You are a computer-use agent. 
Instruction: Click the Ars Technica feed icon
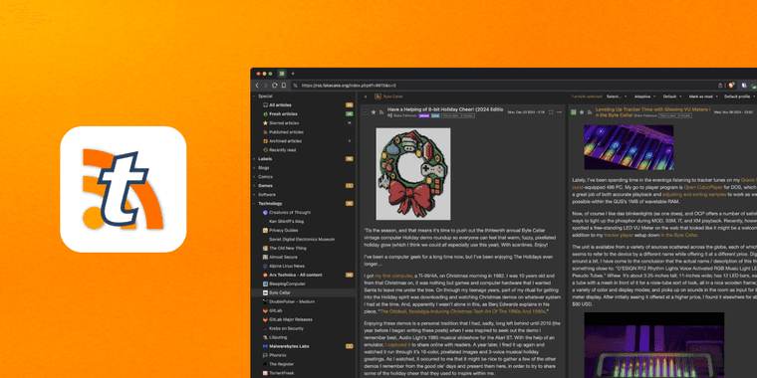point(265,275)
